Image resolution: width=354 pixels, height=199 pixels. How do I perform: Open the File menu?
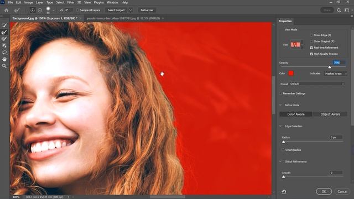pos(11,2)
